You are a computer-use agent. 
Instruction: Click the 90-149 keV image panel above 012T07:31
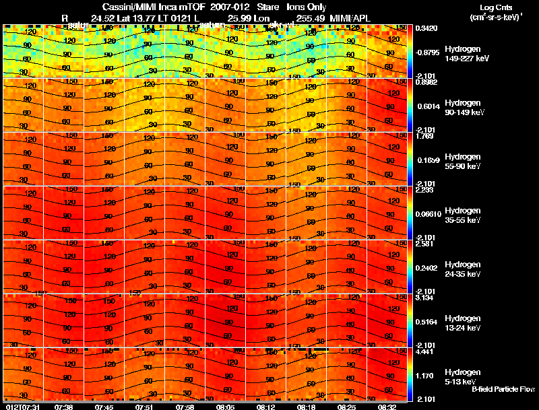(x=23, y=105)
